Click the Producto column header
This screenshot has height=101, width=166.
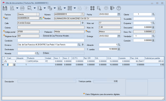(x=36, y=58)
